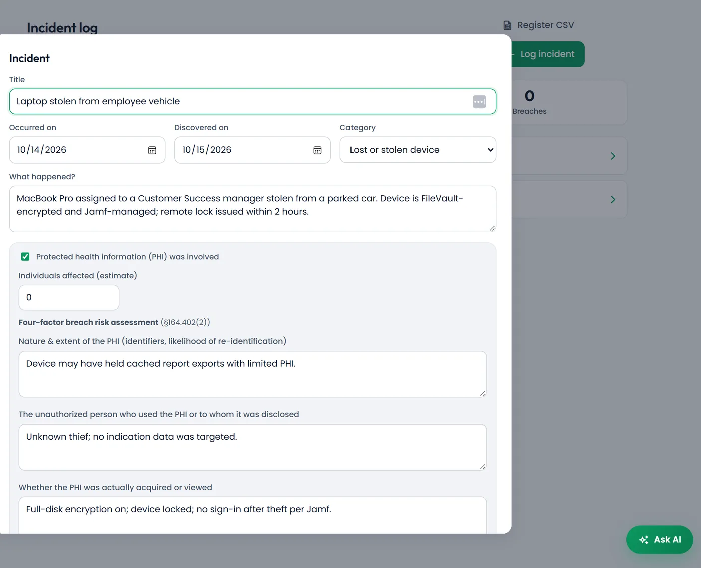Click the What happened text area
Image resolution: width=701 pixels, height=568 pixels.
[252, 209]
